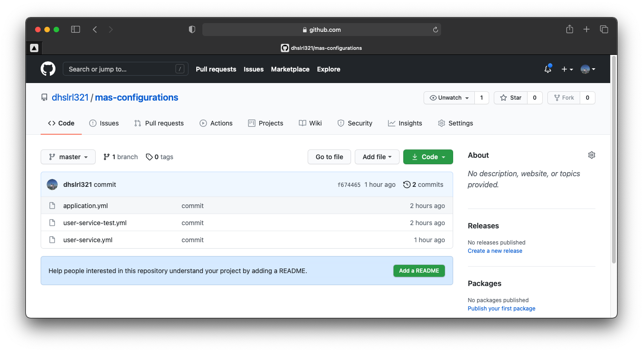
Task: Open the repository Settings tab
Action: click(x=455, y=123)
